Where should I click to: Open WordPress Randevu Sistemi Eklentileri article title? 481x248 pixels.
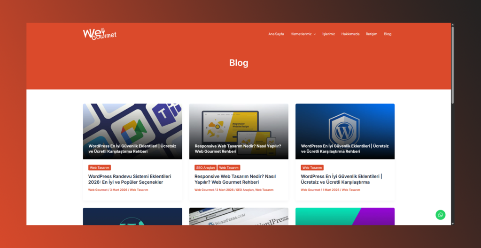(130, 180)
